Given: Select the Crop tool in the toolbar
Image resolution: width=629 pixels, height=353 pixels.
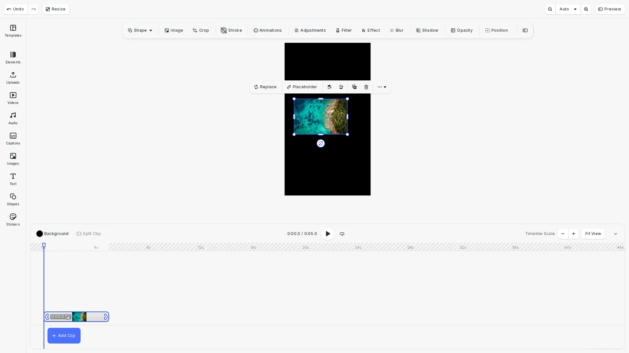Looking at the screenshot, I should 201,30.
